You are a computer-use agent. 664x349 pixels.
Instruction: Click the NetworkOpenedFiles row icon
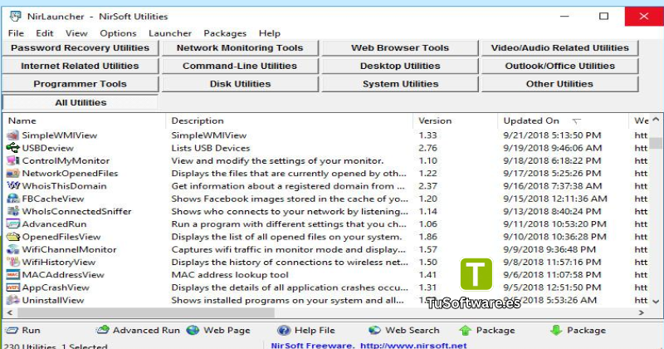13,174
